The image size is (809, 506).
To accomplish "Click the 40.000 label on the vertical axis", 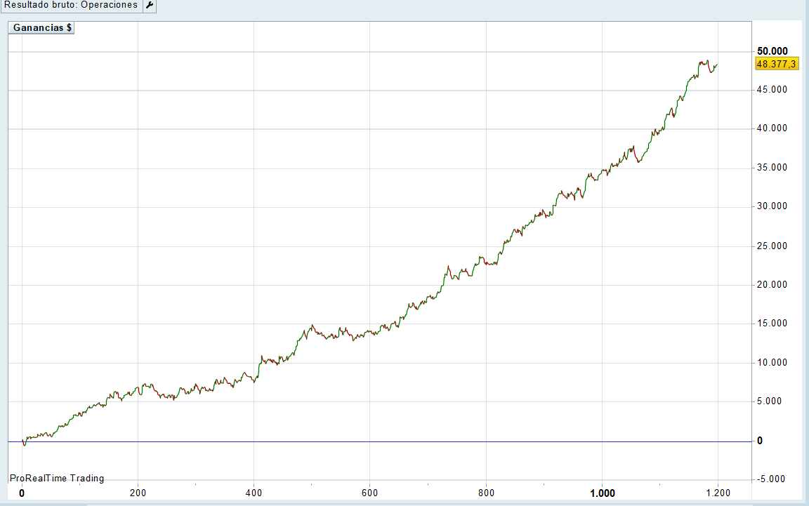I will [x=772, y=128].
